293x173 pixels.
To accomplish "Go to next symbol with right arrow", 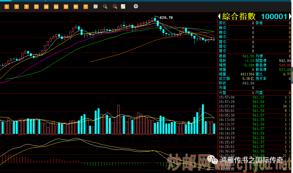I will pos(290,17).
